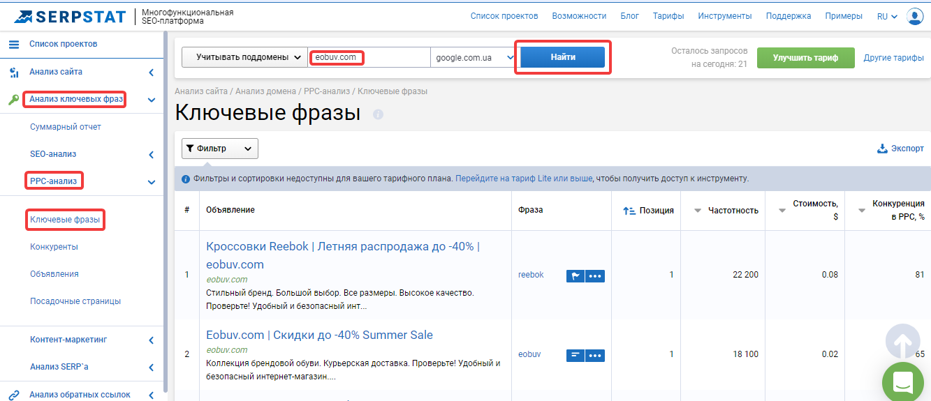Open the Фильтр dropdown

[220, 149]
